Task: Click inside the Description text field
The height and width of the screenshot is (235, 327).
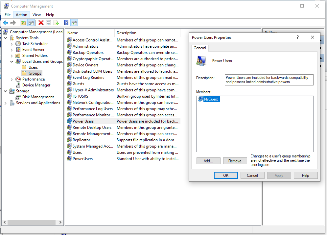Action: pyautogui.click(x=269, y=80)
